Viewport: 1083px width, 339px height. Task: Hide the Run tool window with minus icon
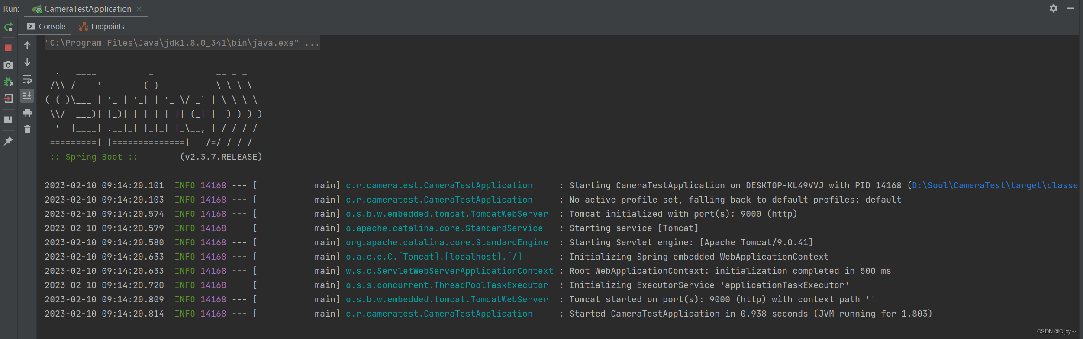click(1070, 8)
